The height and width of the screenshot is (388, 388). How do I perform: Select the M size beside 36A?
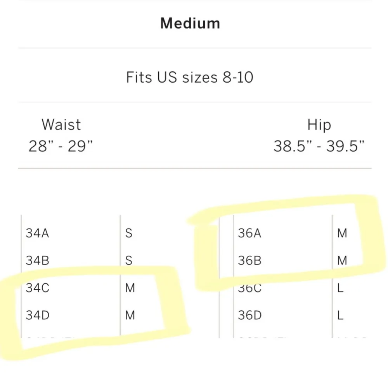[342, 233]
